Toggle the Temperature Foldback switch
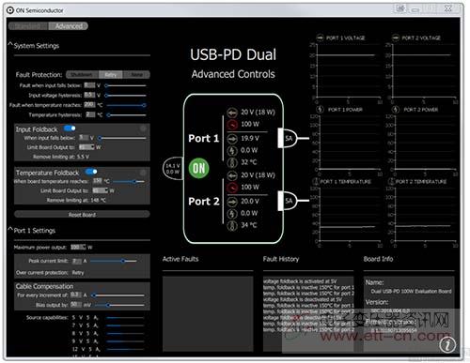470x363 pixels. click(91, 172)
